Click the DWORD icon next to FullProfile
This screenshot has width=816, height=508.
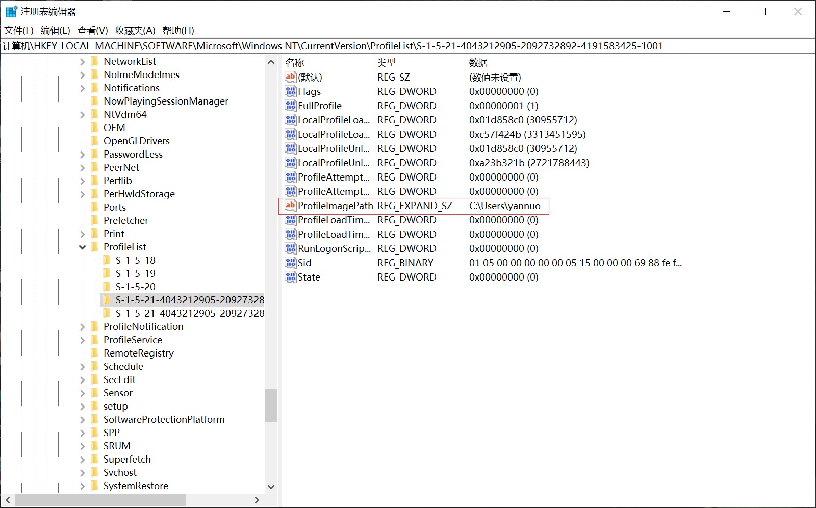click(291, 106)
